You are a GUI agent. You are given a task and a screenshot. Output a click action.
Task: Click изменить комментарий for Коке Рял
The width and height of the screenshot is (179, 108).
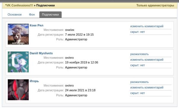[x=147, y=26]
